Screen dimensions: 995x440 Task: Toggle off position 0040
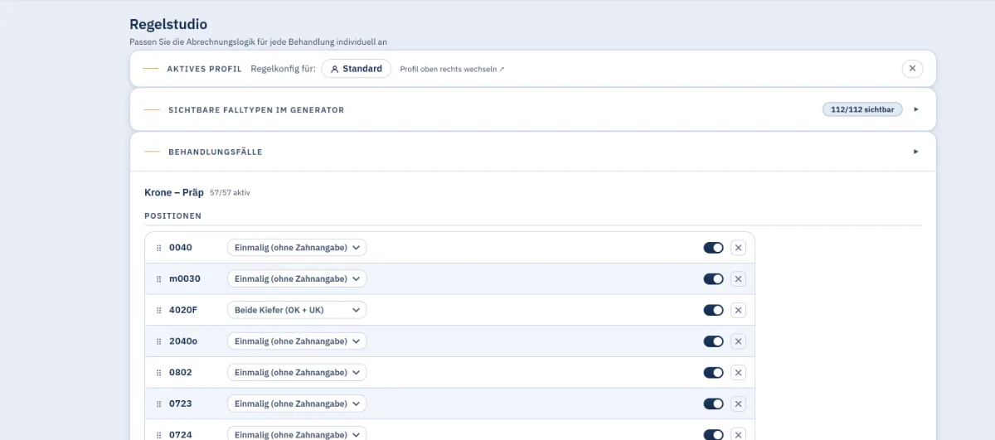(713, 248)
